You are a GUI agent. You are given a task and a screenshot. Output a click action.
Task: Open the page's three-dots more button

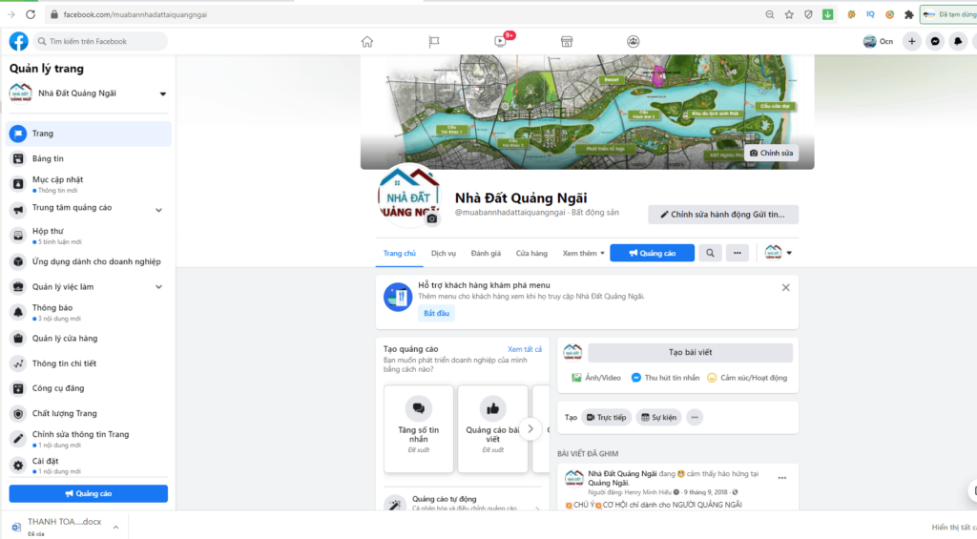(x=738, y=253)
